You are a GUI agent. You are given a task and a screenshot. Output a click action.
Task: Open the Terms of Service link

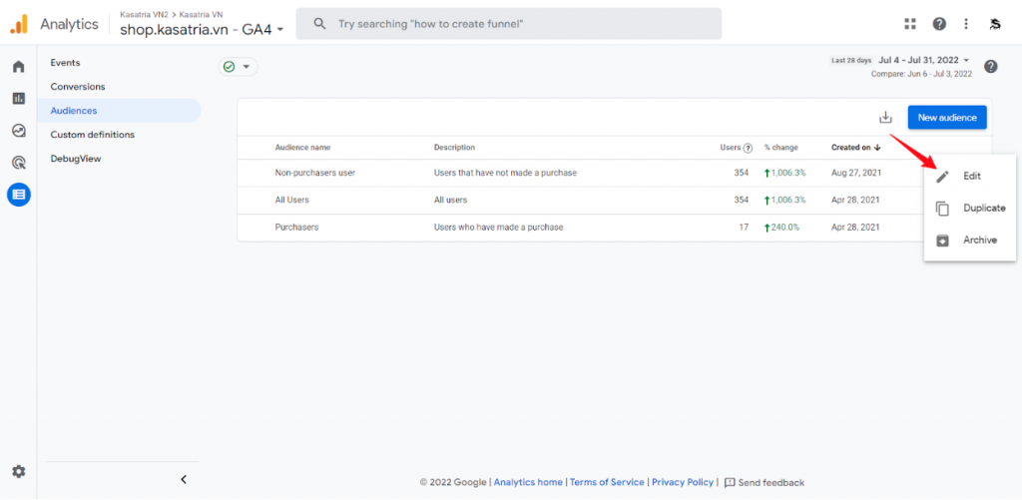pyautogui.click(x=607, y=482)
